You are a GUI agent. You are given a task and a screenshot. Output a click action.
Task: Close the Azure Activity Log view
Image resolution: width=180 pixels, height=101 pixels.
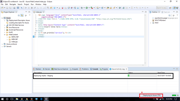(126, 69)
